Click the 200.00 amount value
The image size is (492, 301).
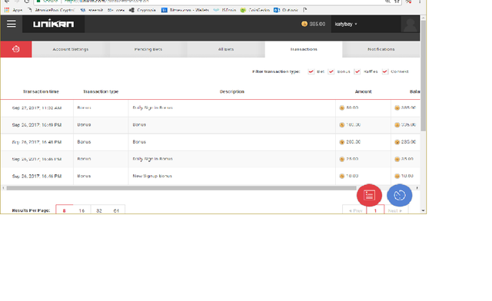[354, 142]
